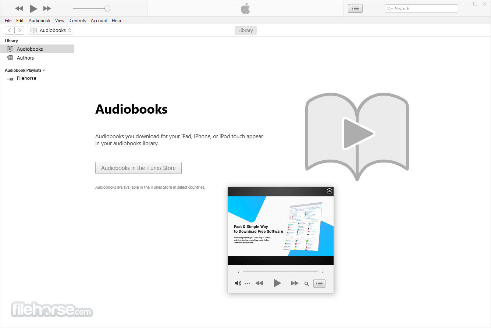Click the main volume slider knob
491x328 pixels.
[107, 8]
